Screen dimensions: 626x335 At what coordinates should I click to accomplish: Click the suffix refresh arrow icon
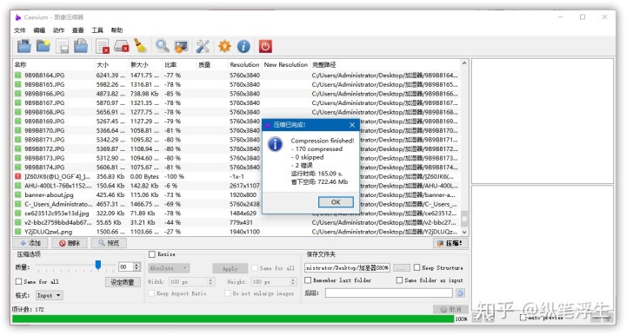pyautogui.click(x=460, y=293)
